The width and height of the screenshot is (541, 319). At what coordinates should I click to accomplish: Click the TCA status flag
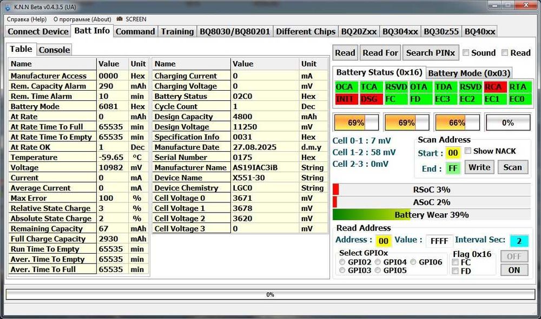coord(371,87)
